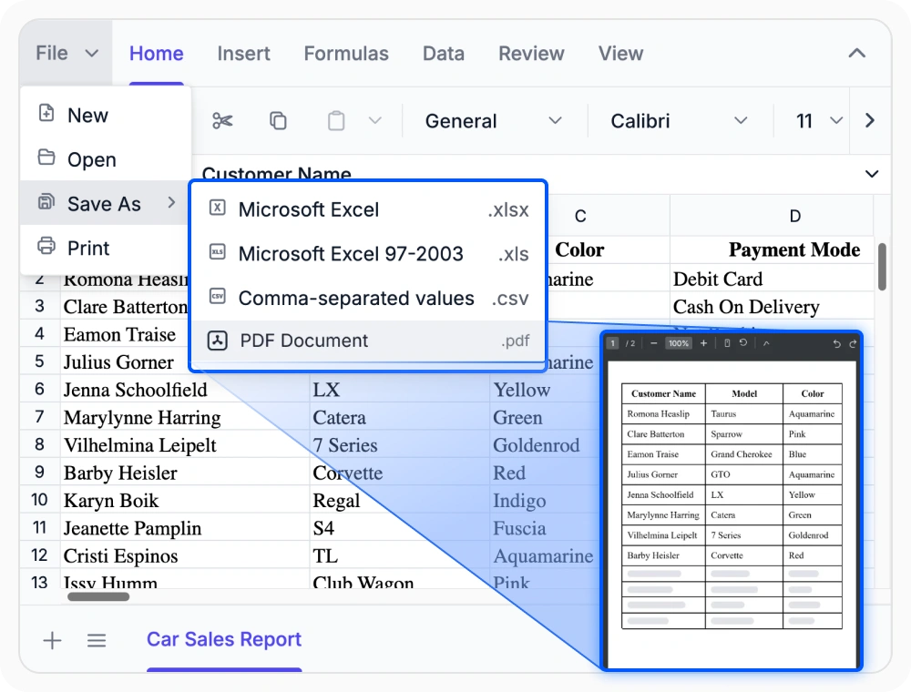Click the Karyn Boik cell
911x692 pixels.
185,500
